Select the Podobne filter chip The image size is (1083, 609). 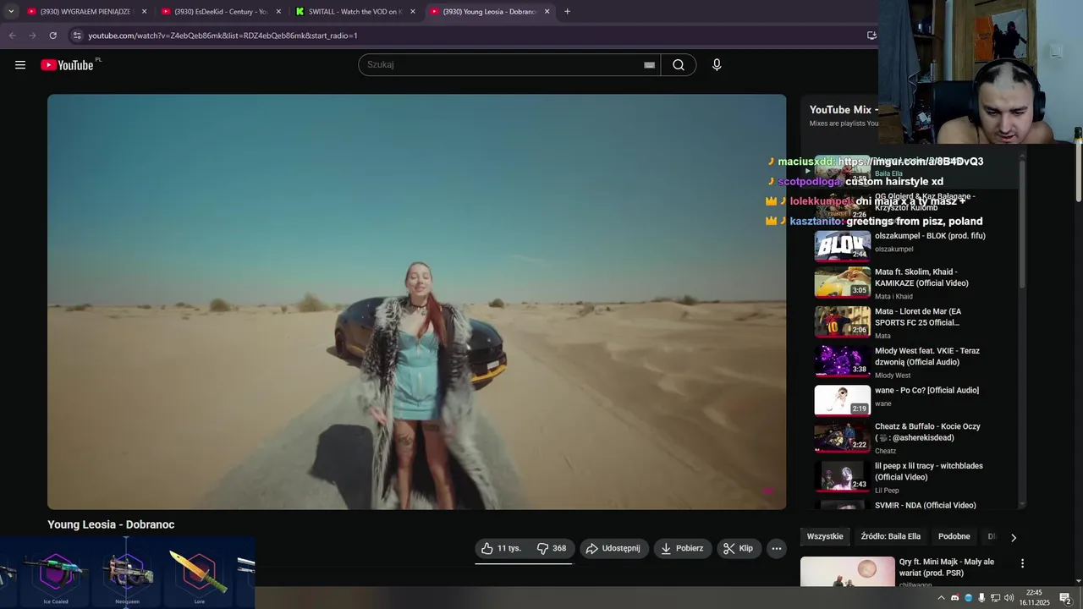point(954,536)
